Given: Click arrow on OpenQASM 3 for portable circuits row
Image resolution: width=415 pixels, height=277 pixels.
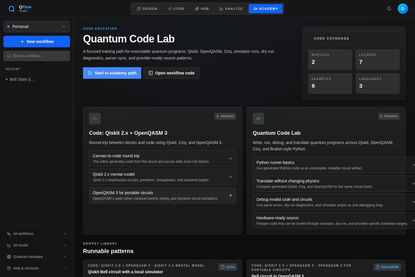Looking at the screenshot, I should tap(230, 195).
